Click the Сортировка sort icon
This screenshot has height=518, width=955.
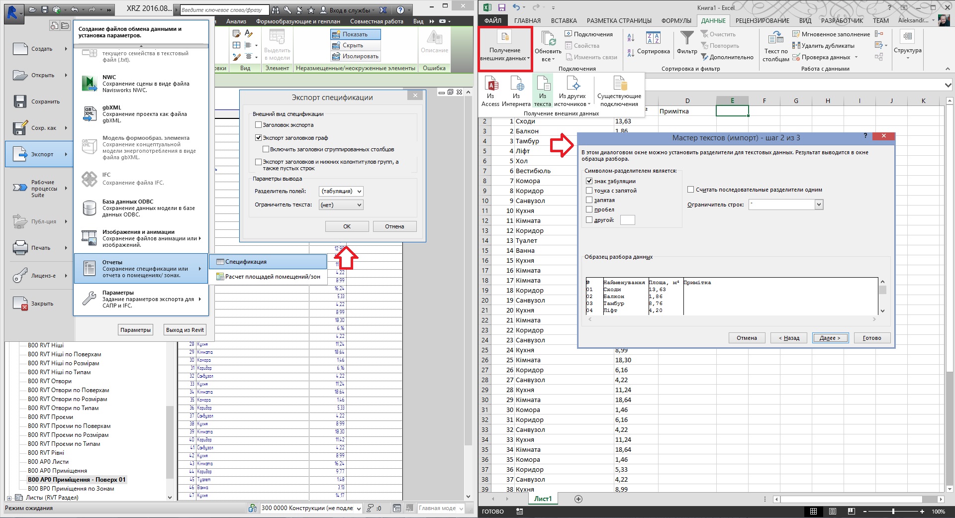coord(653,38)
